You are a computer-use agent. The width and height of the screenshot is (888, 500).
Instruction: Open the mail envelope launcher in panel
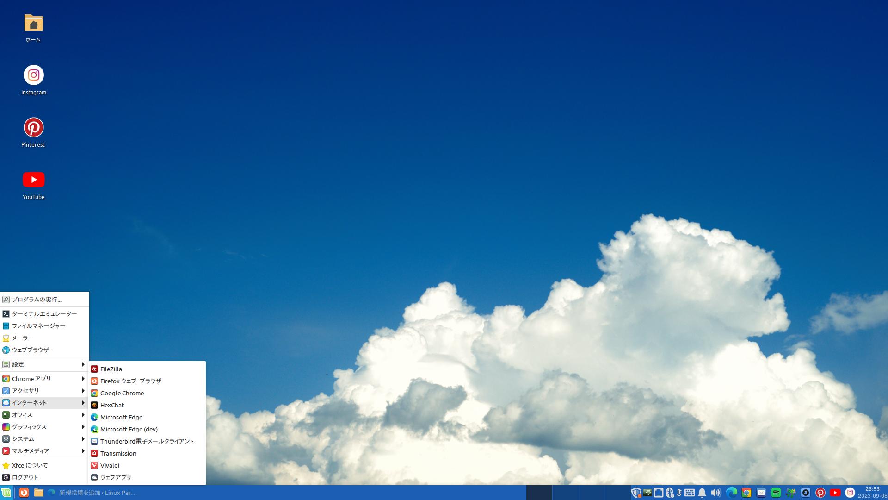[x=761, y=493]
